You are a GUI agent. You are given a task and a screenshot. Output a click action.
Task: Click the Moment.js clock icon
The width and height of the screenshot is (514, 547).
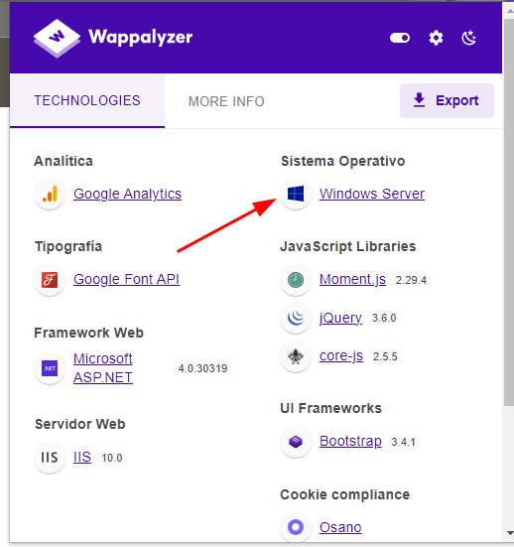click(x=296, y=280)
